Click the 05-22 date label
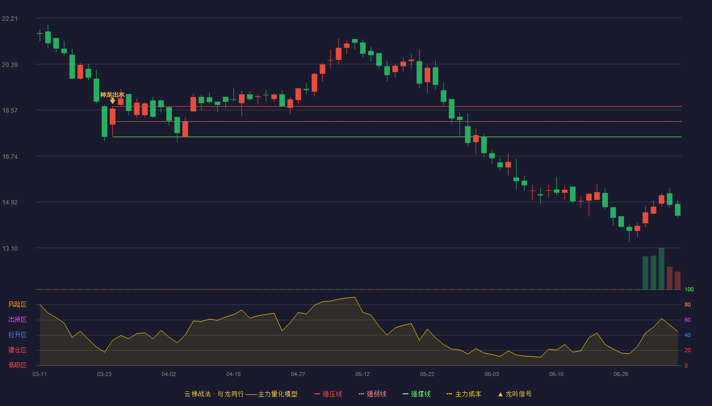 click(427, 374)
